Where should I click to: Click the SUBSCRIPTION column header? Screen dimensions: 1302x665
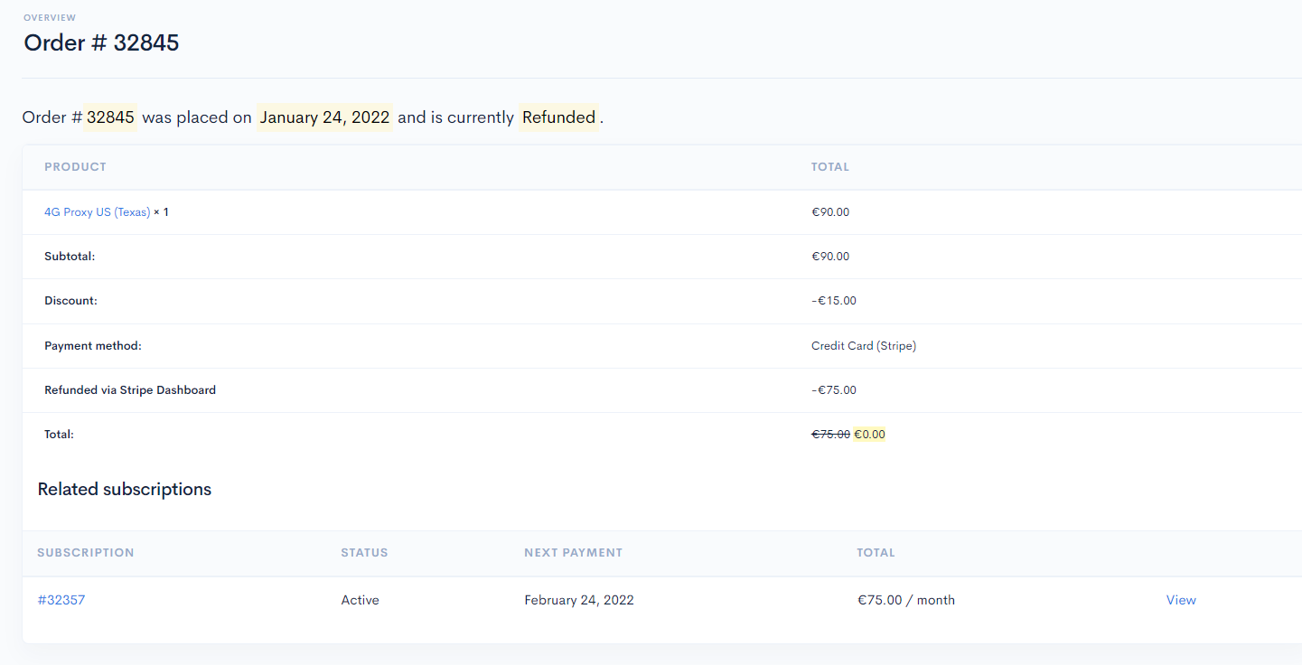coord(86,553)
